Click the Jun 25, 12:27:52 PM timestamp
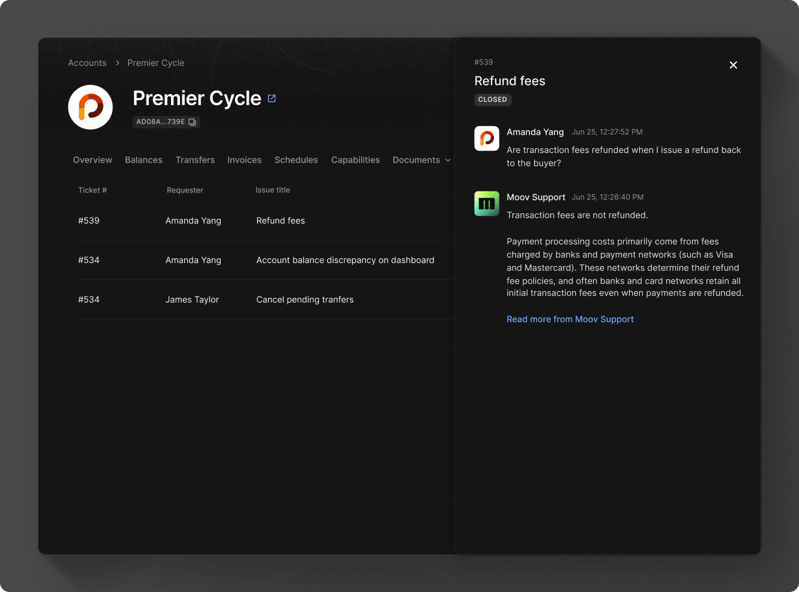Screen dimensions: 799x592 tap(607, 132)
